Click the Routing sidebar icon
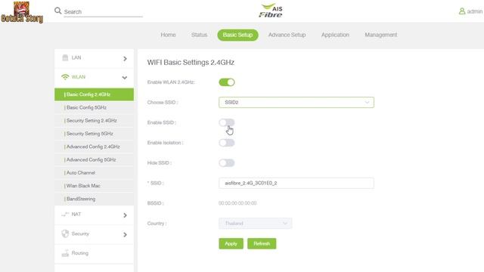This screenshot has height=272, width=484. (65, 253)
